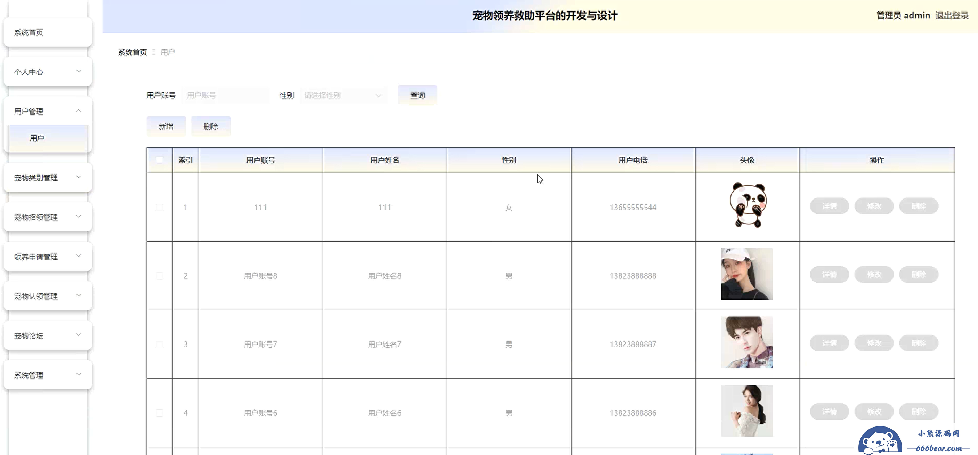Click phone number 13655555544
The width and height of the screenshot is (978, 455).
pos(633,207)
